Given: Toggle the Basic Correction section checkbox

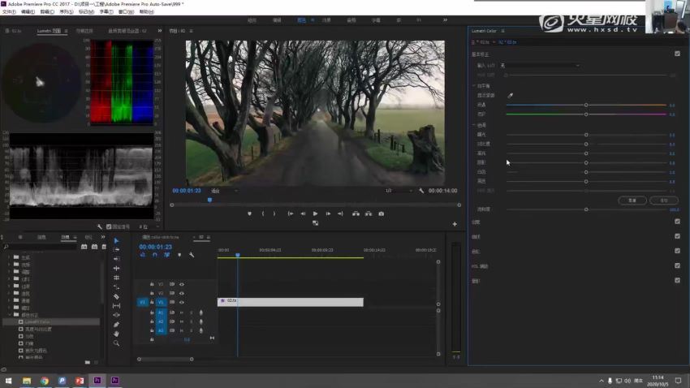Looking at the screenshot, I should point(677,54).
